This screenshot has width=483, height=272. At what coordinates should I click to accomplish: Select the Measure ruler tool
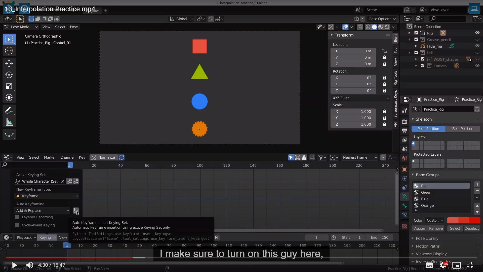click(9, 122)
